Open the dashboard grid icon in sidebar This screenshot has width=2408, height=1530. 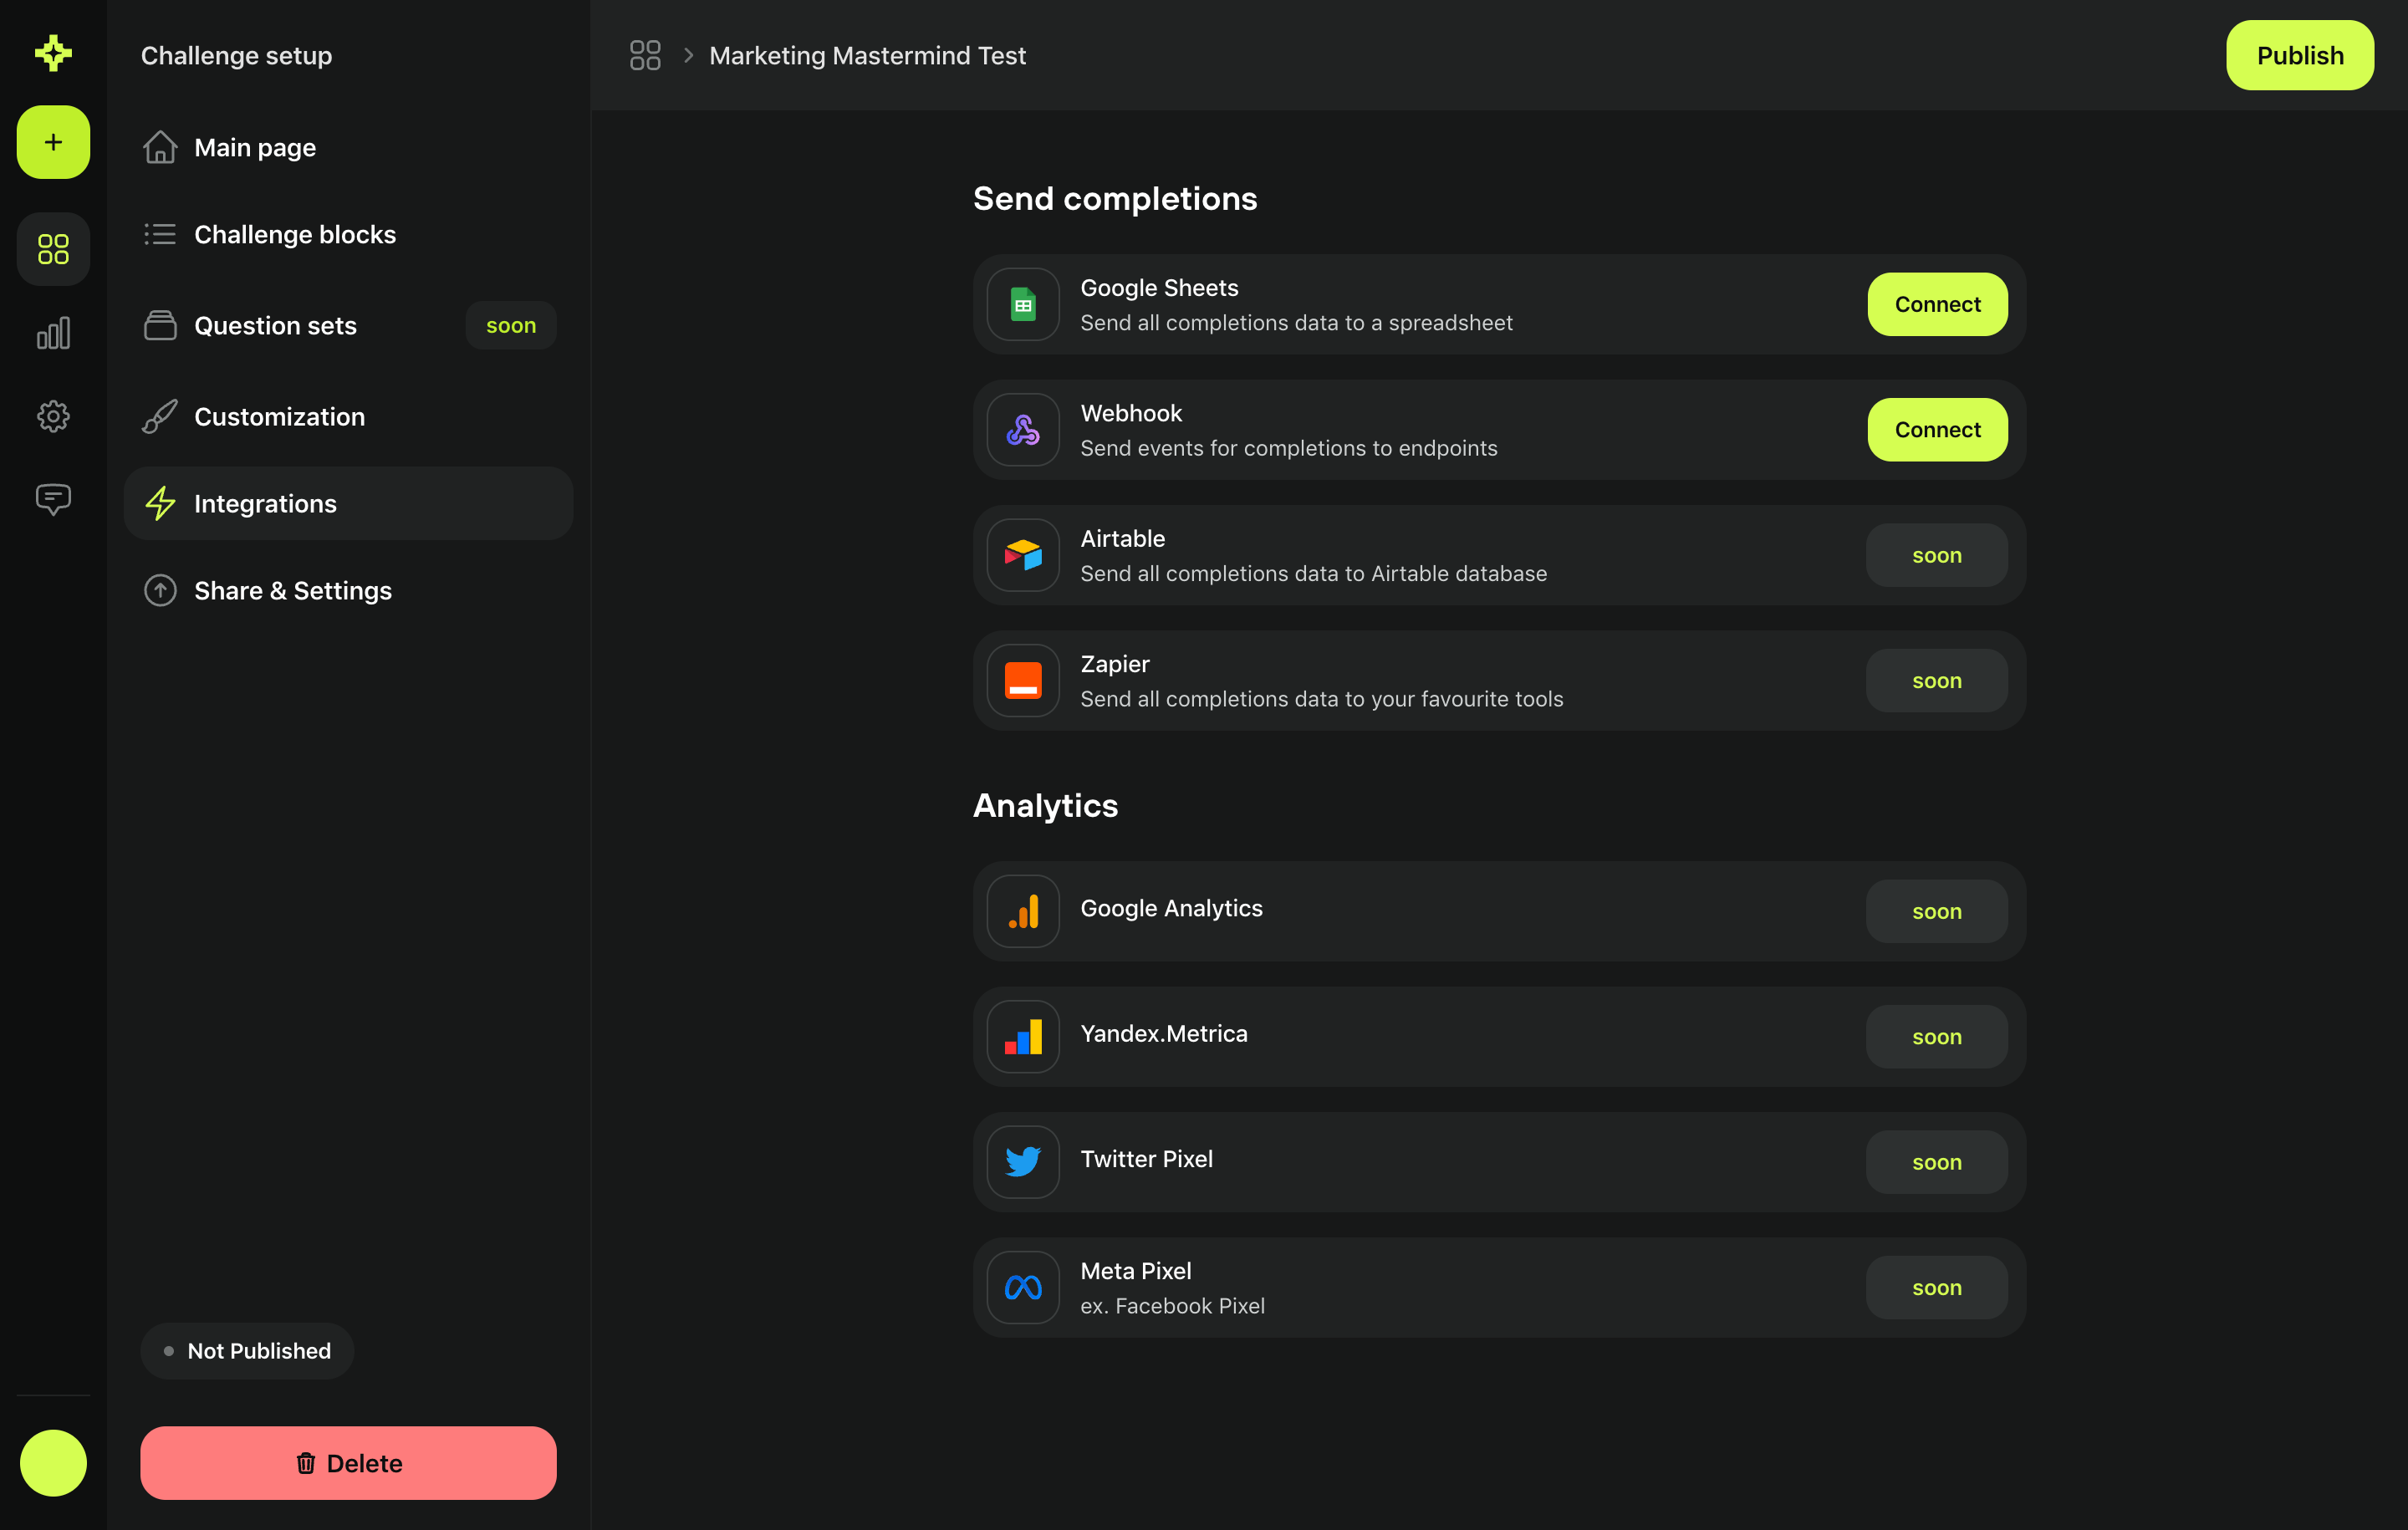(53, 249)
